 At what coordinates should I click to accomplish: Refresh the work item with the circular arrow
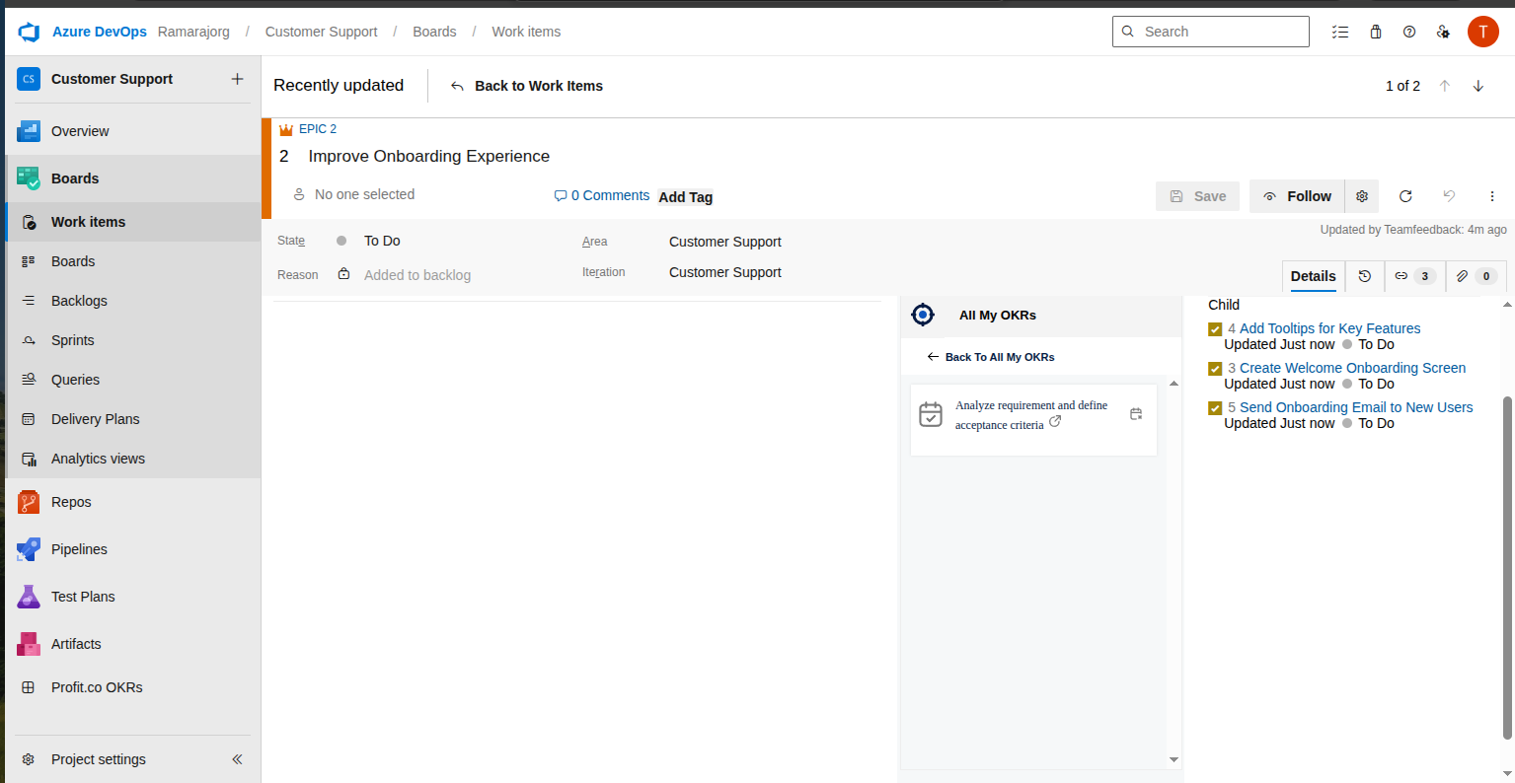tap(1405, 196)
